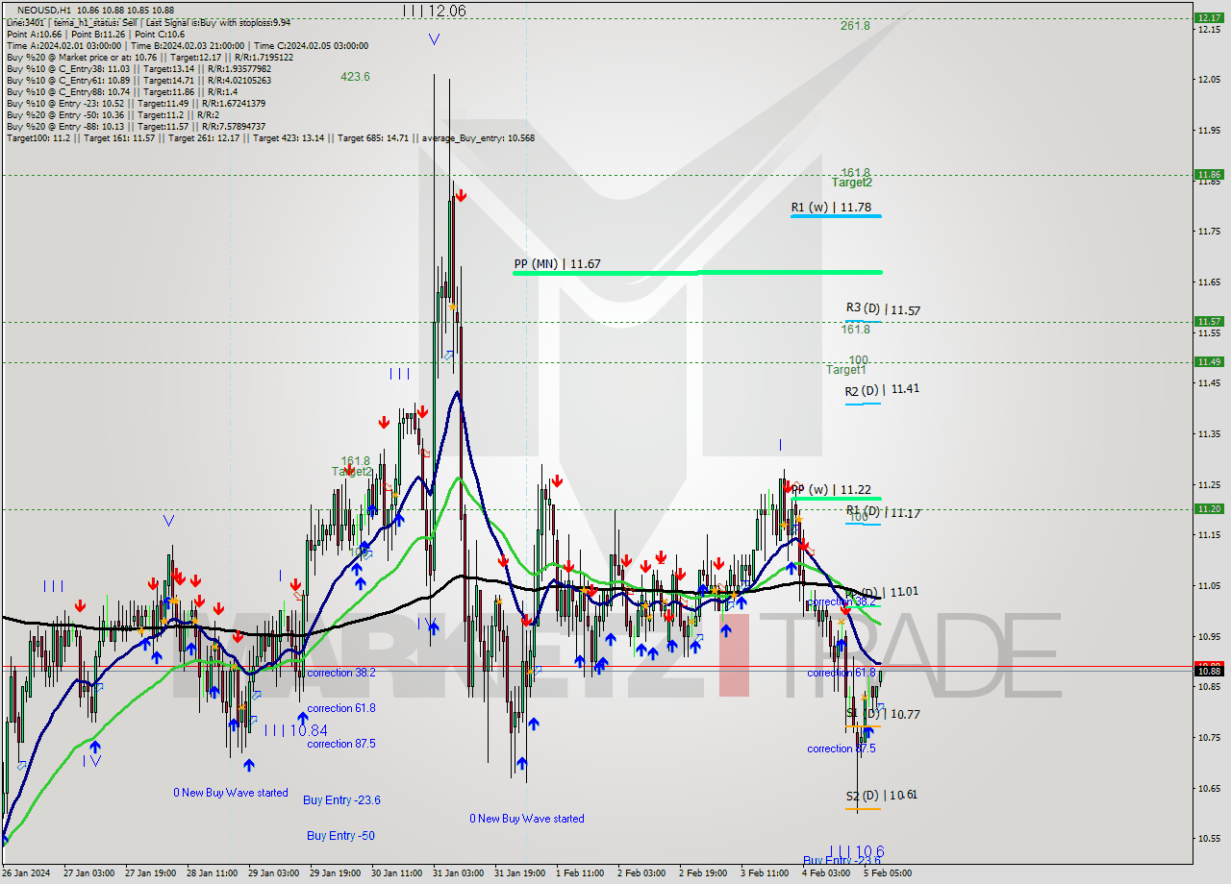Select the 'Target1' label

coord(846,369)
